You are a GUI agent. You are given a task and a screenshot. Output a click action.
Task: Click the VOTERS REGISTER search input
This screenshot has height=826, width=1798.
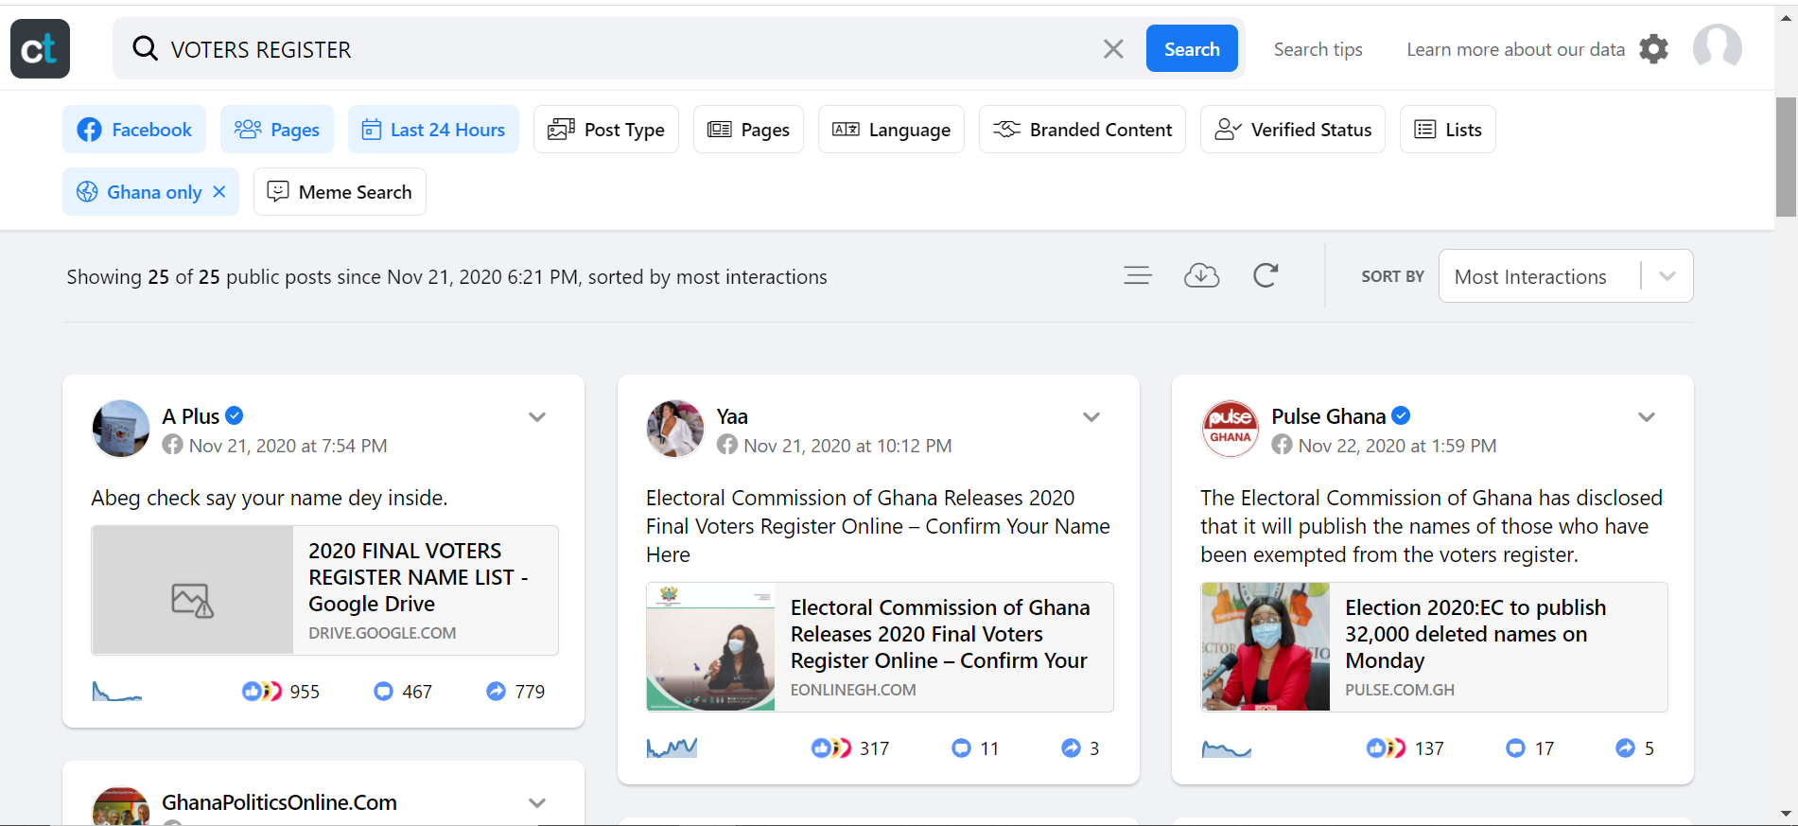pos(624,49)
